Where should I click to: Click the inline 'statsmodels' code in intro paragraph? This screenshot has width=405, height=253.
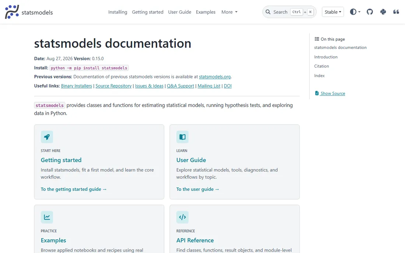(50, 105)
